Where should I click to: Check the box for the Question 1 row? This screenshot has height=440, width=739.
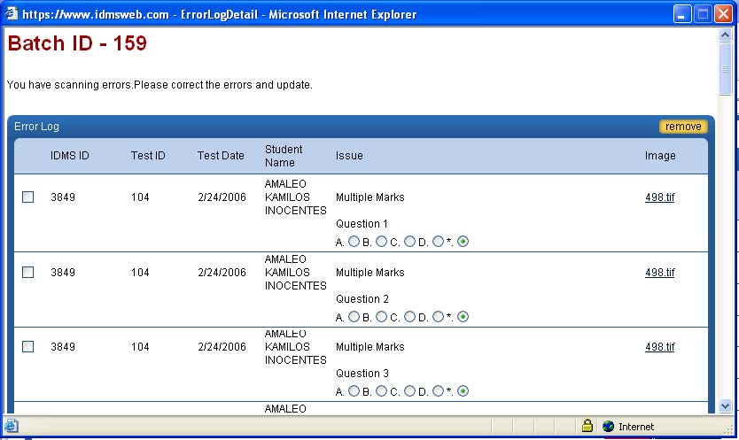(27, 197)
